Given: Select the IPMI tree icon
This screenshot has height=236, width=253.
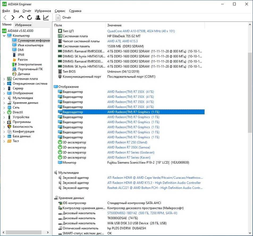Looking at the screenshot, I should pyautogui.click(x=14, y=55).
